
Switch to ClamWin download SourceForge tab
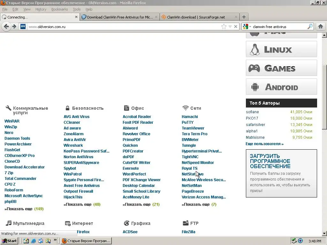(199, 17)
